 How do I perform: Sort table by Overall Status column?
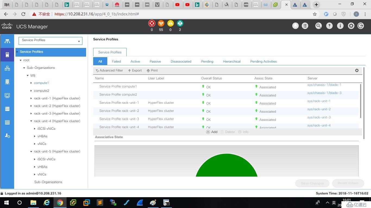[211, 78]
